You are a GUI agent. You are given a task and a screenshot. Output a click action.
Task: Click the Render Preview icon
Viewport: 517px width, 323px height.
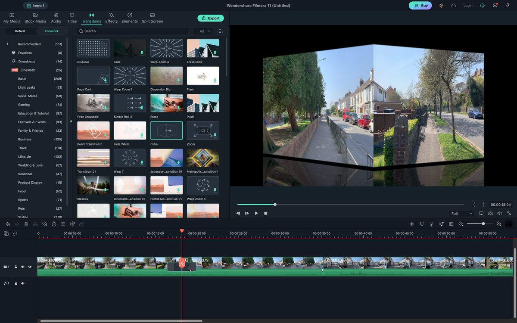point(412,224)
